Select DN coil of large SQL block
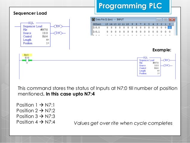The height and width of the screenshot is (143, 190). pos(58,33)
